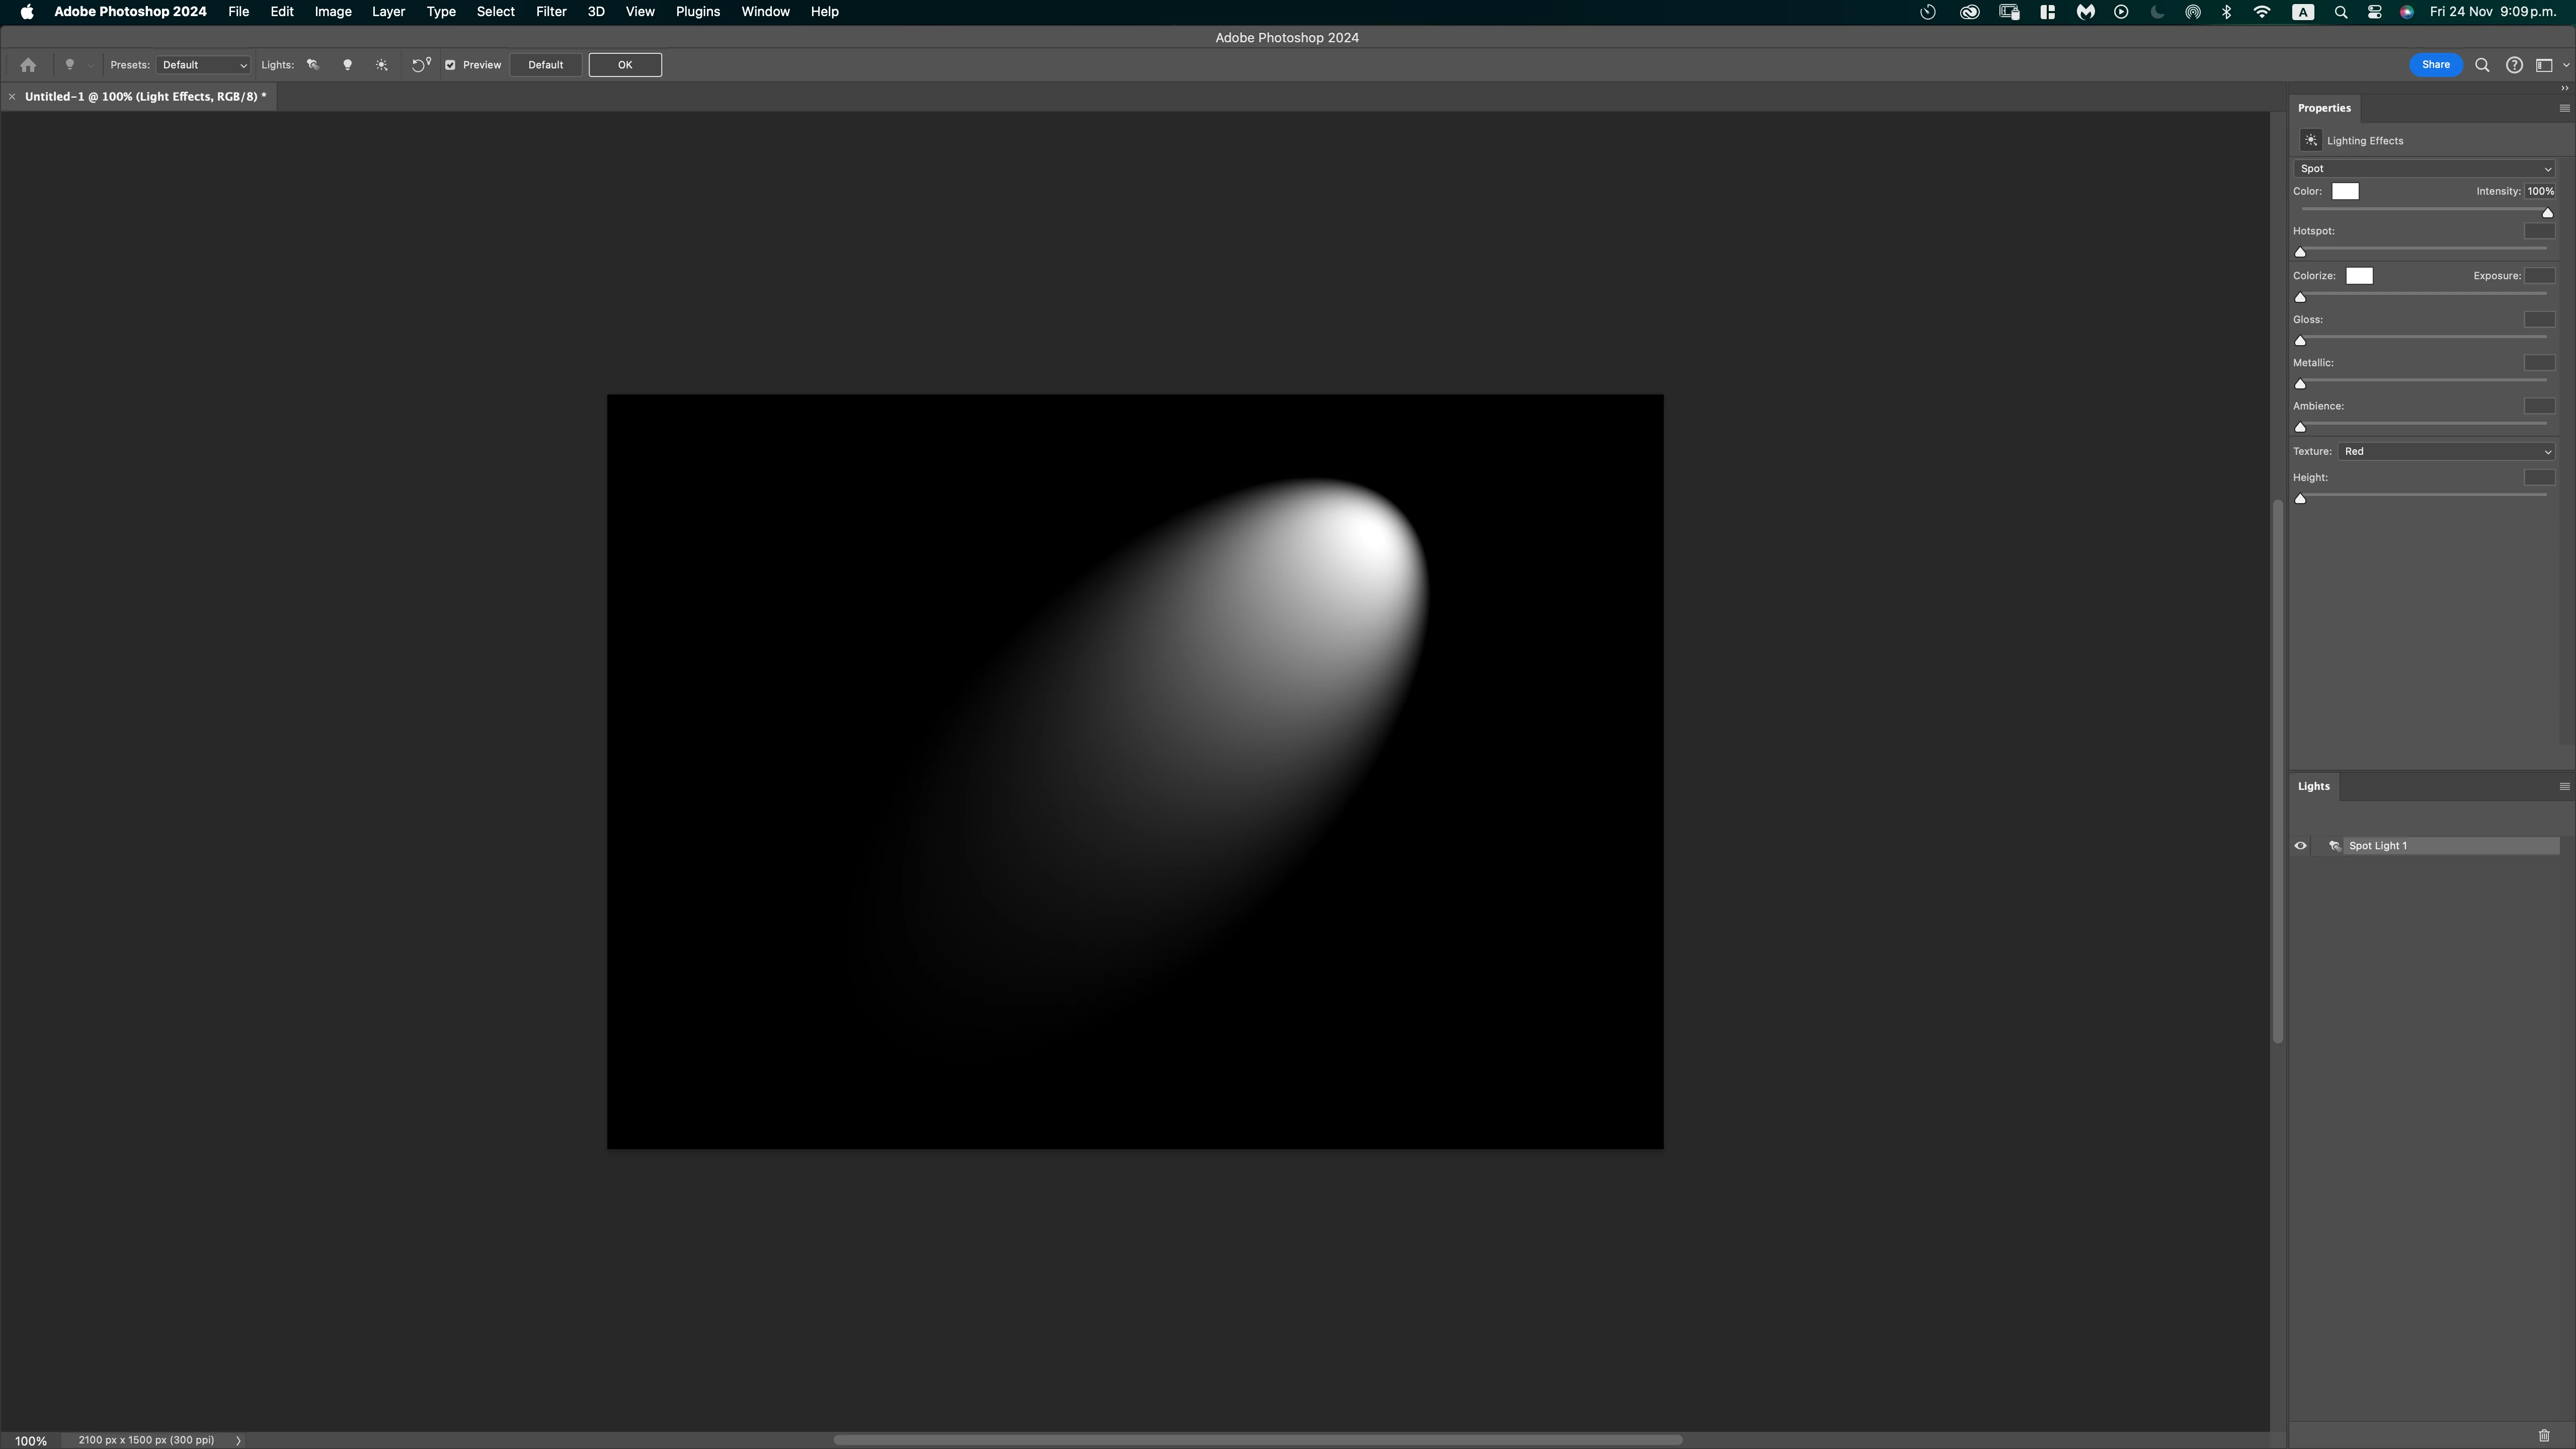Click the Home icon in options bar
Screen dimensions: 2576x1449
[x=28, y=65]
